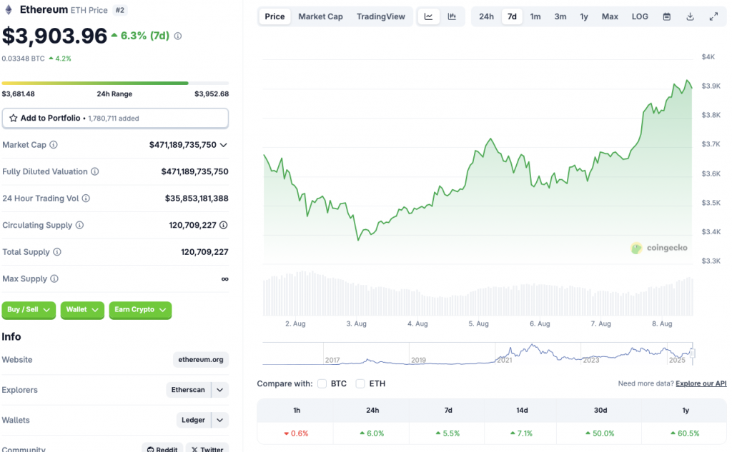The image size is (732, 452).
Task: Switch to TradingView tab
Action: 380,16
